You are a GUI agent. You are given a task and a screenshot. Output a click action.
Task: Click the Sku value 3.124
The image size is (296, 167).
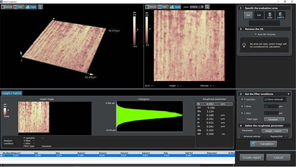(x=210, y=111)
